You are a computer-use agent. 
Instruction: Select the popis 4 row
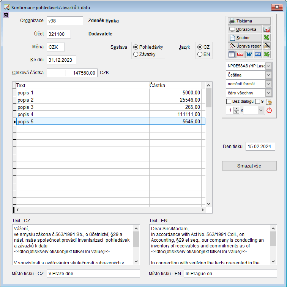tap(111, 114)
